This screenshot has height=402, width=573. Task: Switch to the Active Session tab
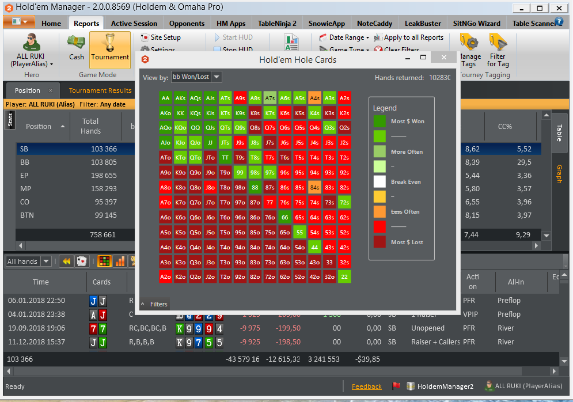[134, 24]
